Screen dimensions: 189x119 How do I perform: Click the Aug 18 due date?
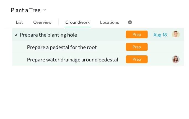pos(160,35)
